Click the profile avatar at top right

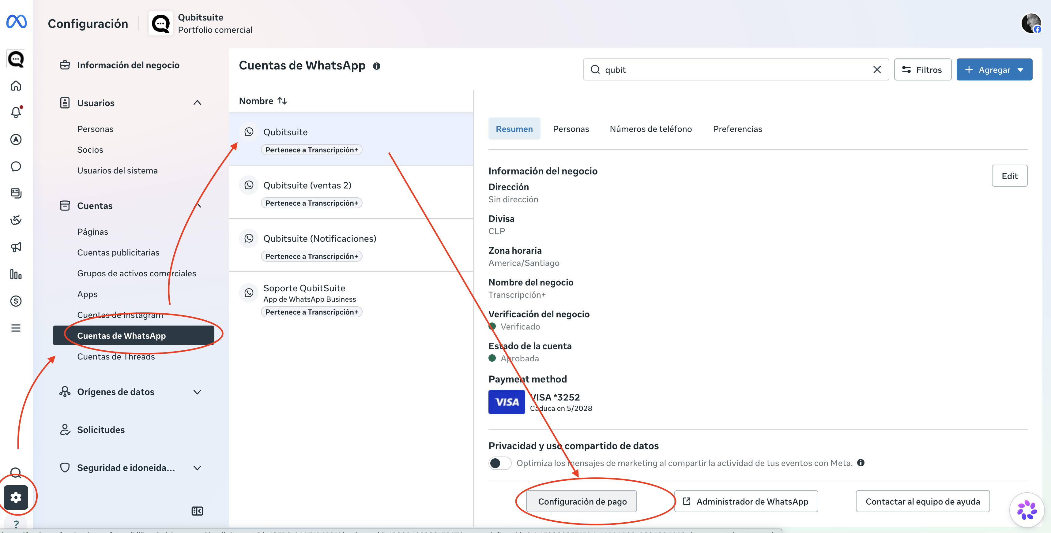[1031, 23]
